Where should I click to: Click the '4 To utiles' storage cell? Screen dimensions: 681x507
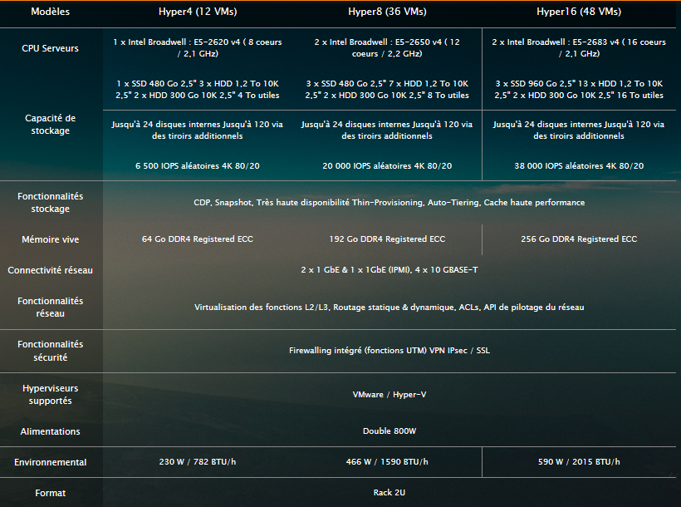point(198,89)
